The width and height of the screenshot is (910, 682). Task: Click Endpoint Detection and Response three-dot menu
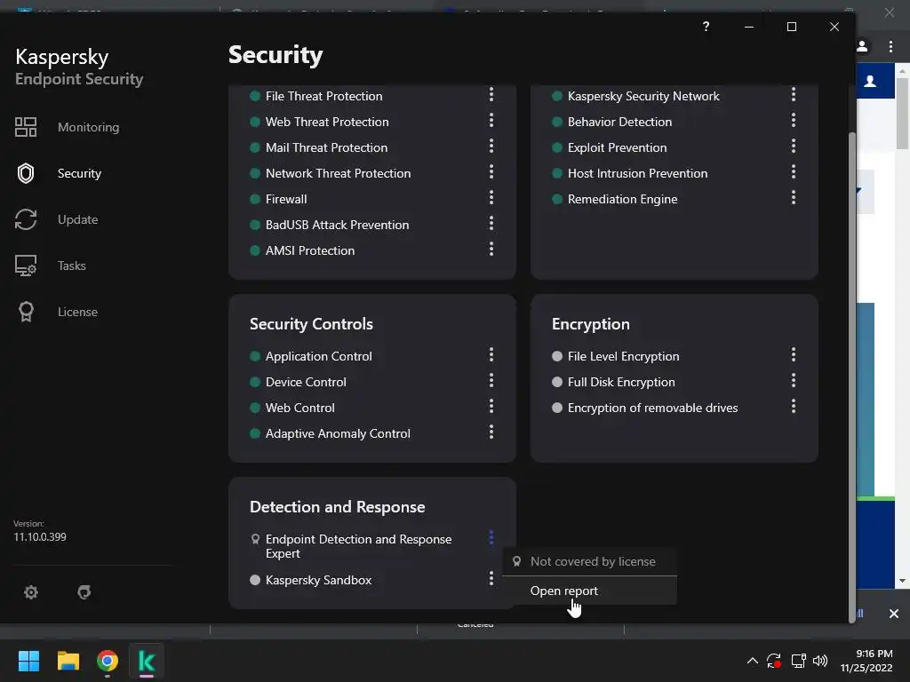(491, 537)
